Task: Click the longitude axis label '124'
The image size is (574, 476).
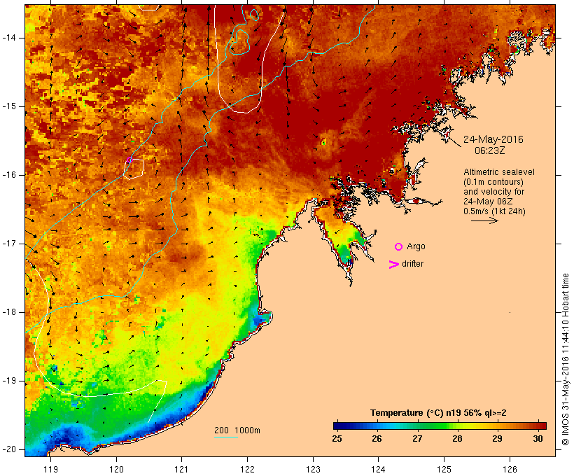Action: (x=379, y=470)
